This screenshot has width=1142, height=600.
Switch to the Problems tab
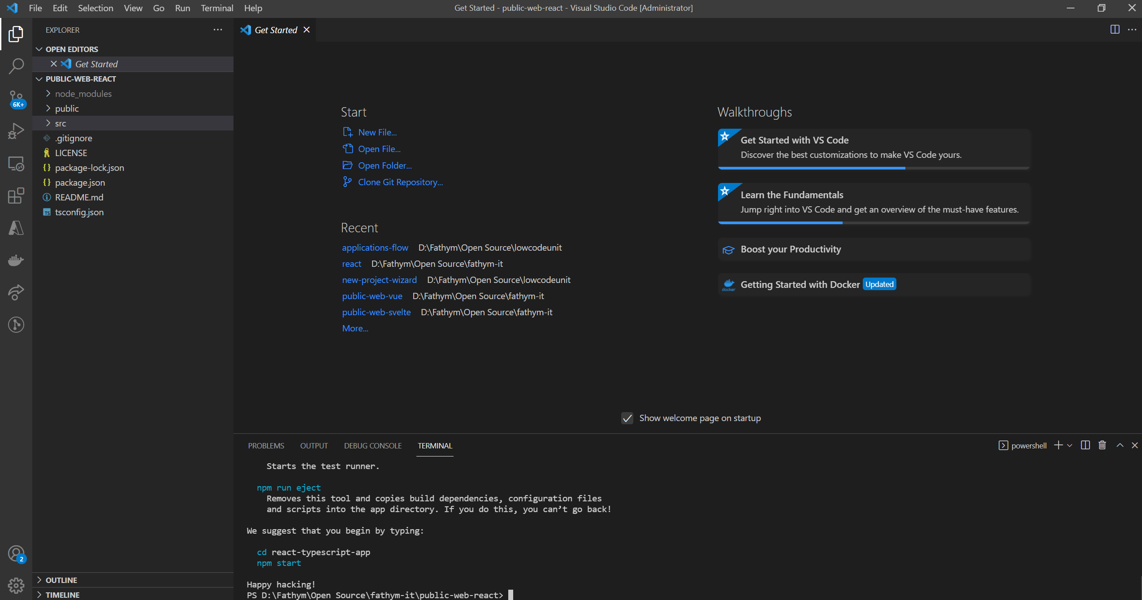coord(266,446)
